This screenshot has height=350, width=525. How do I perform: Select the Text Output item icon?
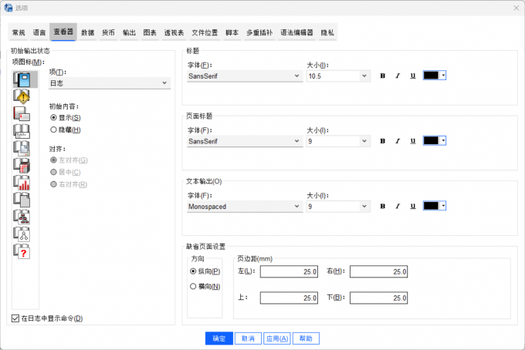click(22, 200)
